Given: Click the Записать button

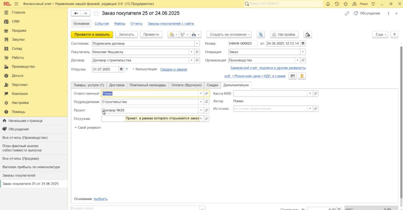Looking at the screenshot, I should click(126, 34).
